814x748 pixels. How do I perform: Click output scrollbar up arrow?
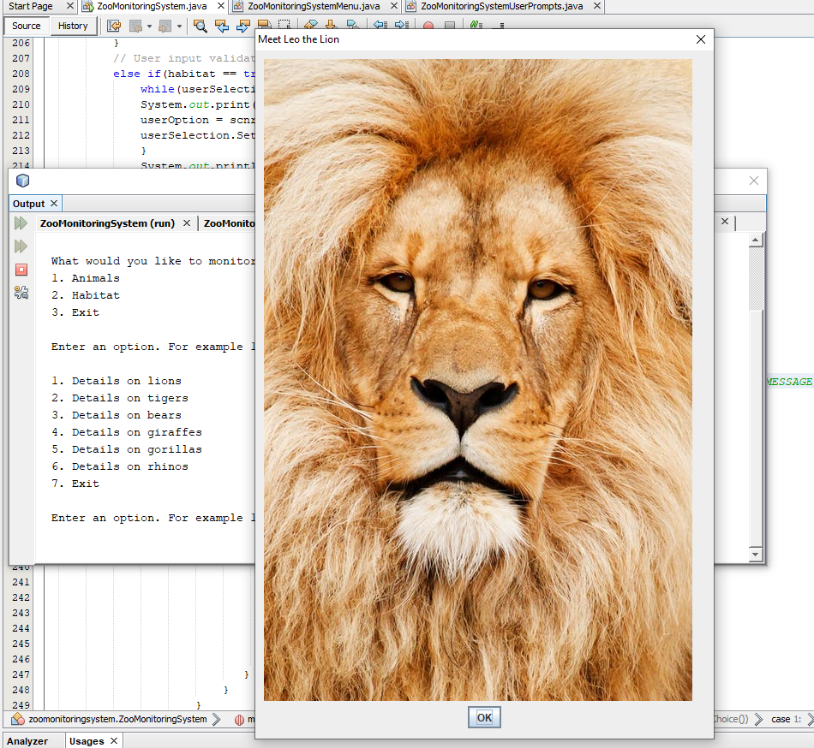[756, 240]
